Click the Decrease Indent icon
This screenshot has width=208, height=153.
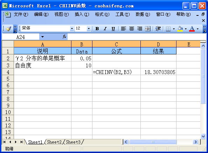158,28
